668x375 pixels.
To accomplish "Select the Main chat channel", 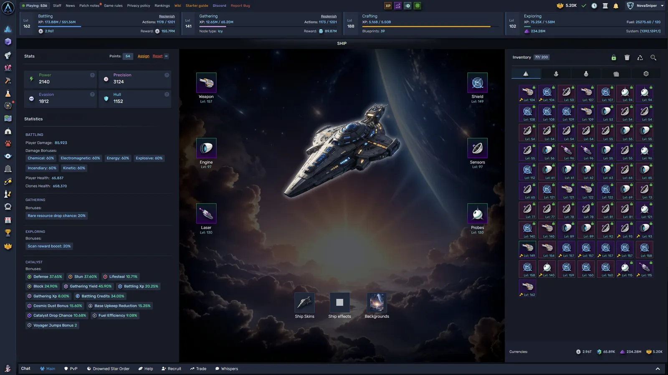I will (x=48, y=369).
